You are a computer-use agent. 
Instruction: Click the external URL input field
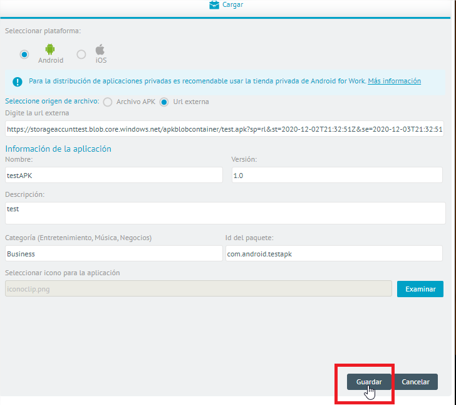[224, 129]
